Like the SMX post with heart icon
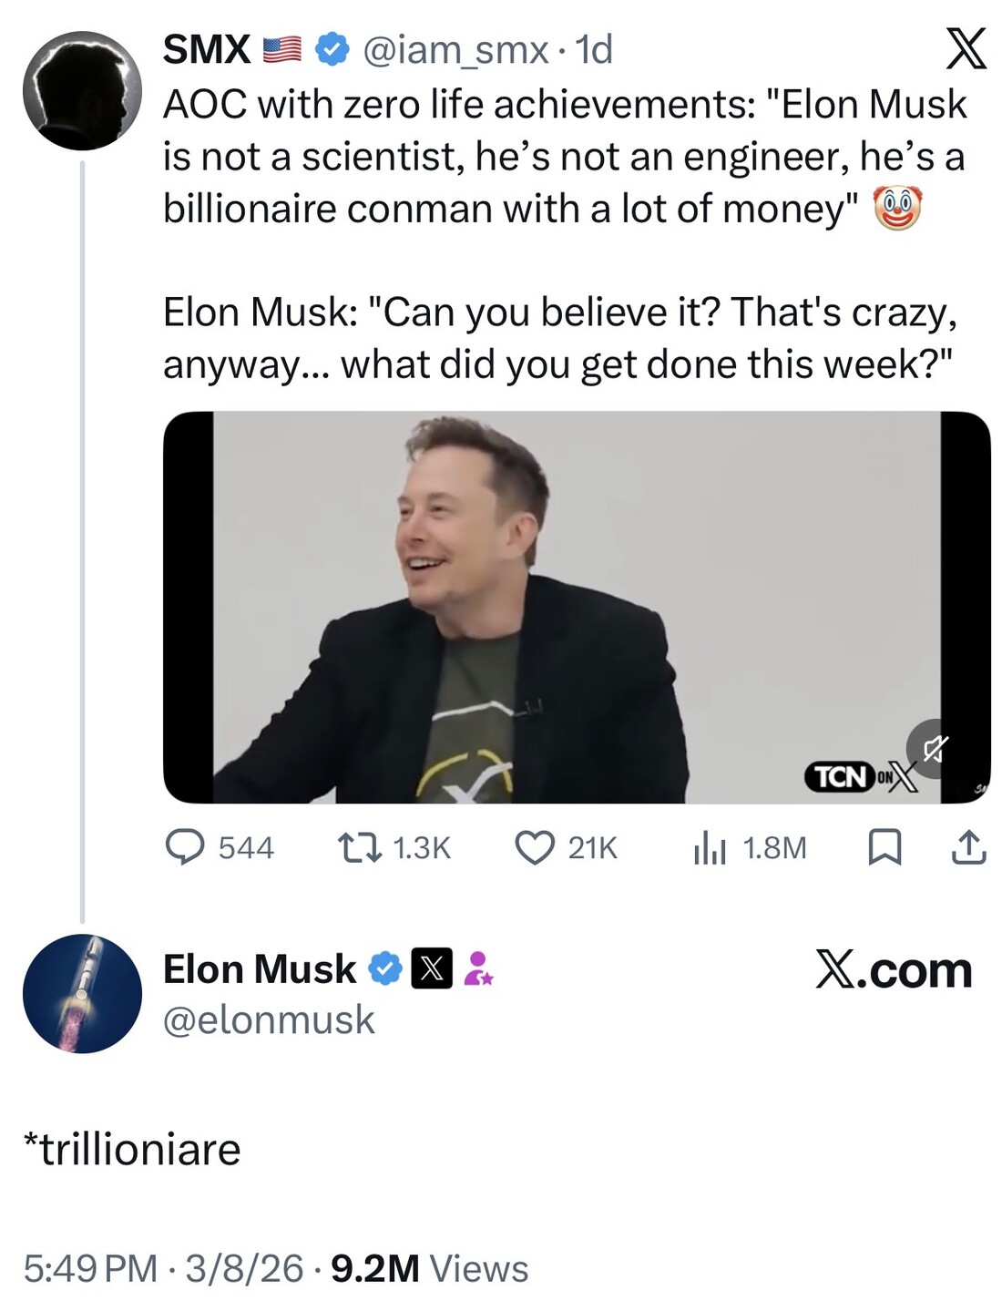The width and height of the screenshot is (1002, 1301). pos(535,847)
